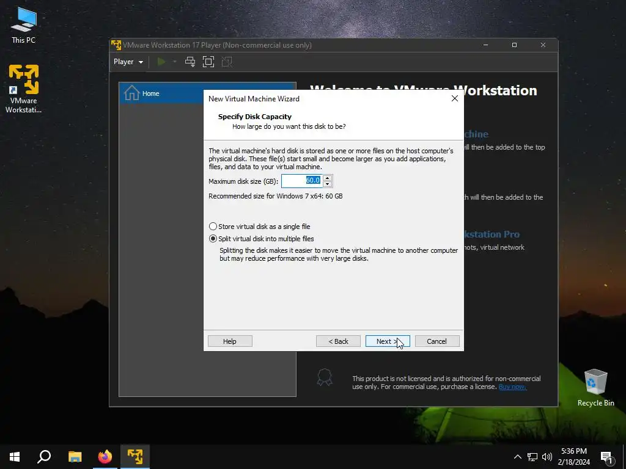Close the New Virtual Machine Wizard dialog
This screenshot has width=626, height=469.
(454, 98)
